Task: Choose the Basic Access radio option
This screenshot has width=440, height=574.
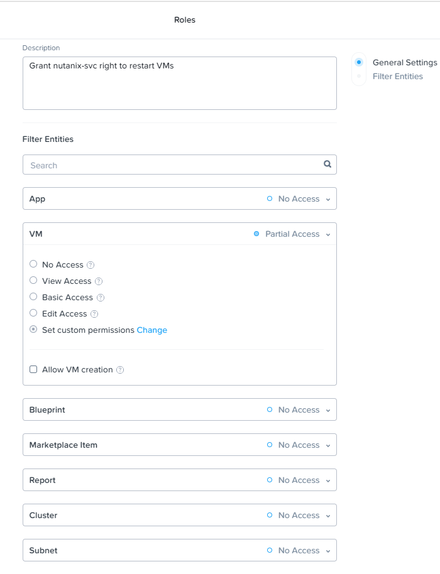Action: (x=33, y=296)
